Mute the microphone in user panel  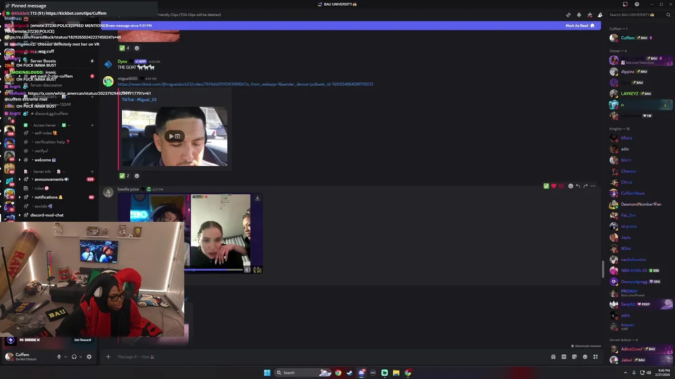(59, 357)
